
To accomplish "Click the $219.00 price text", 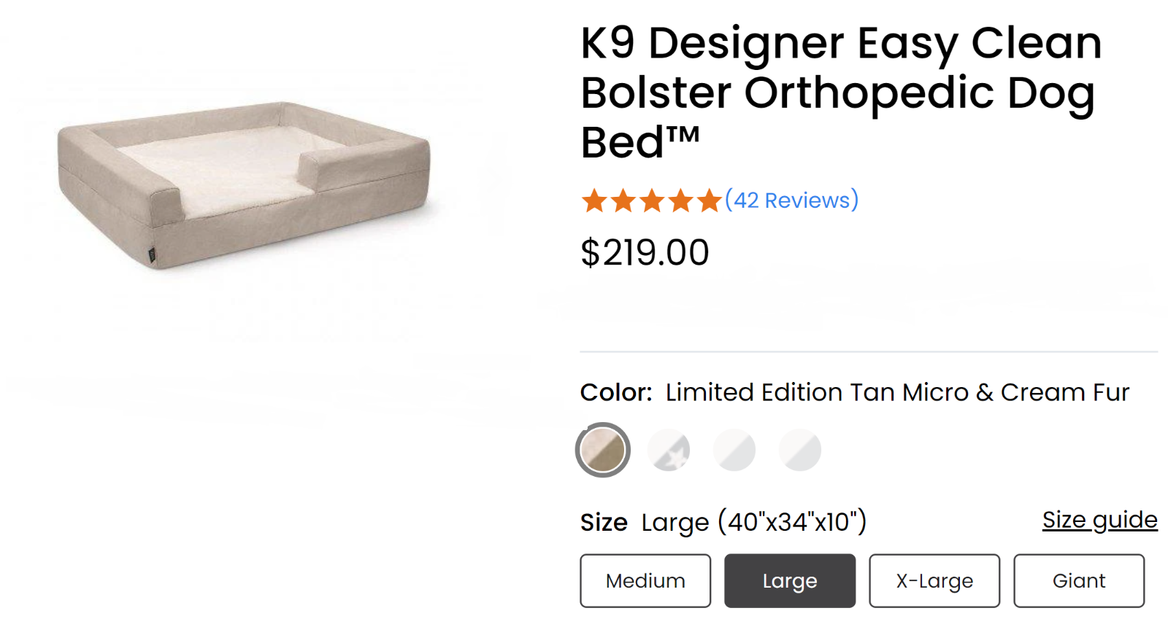I will click(x=645, y=253).
